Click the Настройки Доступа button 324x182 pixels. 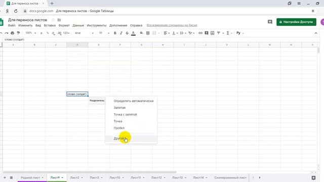(296, 22)
